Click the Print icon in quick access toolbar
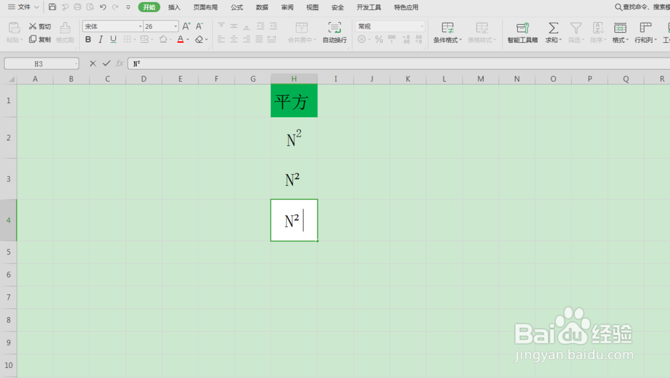670x378 pixels. 77,7
